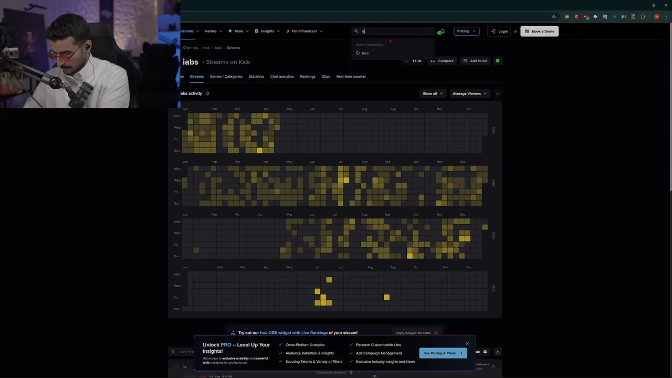Click the blue sound-wave extension icon

614,17
